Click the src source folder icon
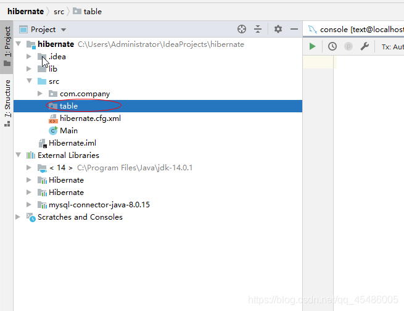Screen dimensions: 404x311 pyautogui.click(x=42, y=81)
